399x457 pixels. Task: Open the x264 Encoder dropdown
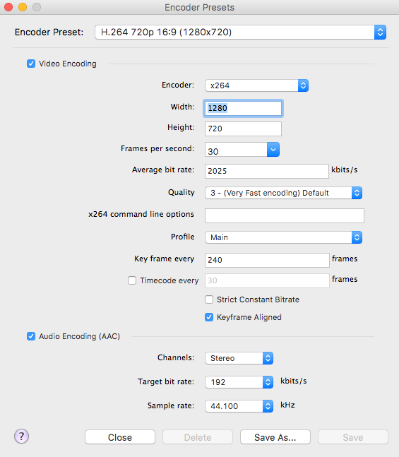257,85
